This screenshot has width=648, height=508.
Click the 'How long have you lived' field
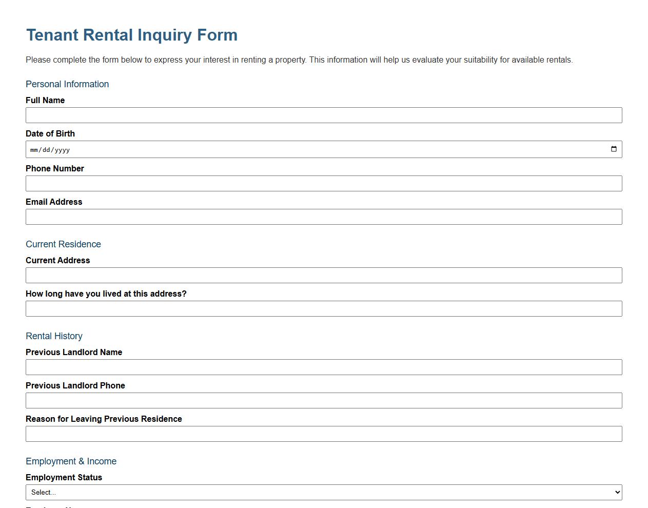[324, 308]
